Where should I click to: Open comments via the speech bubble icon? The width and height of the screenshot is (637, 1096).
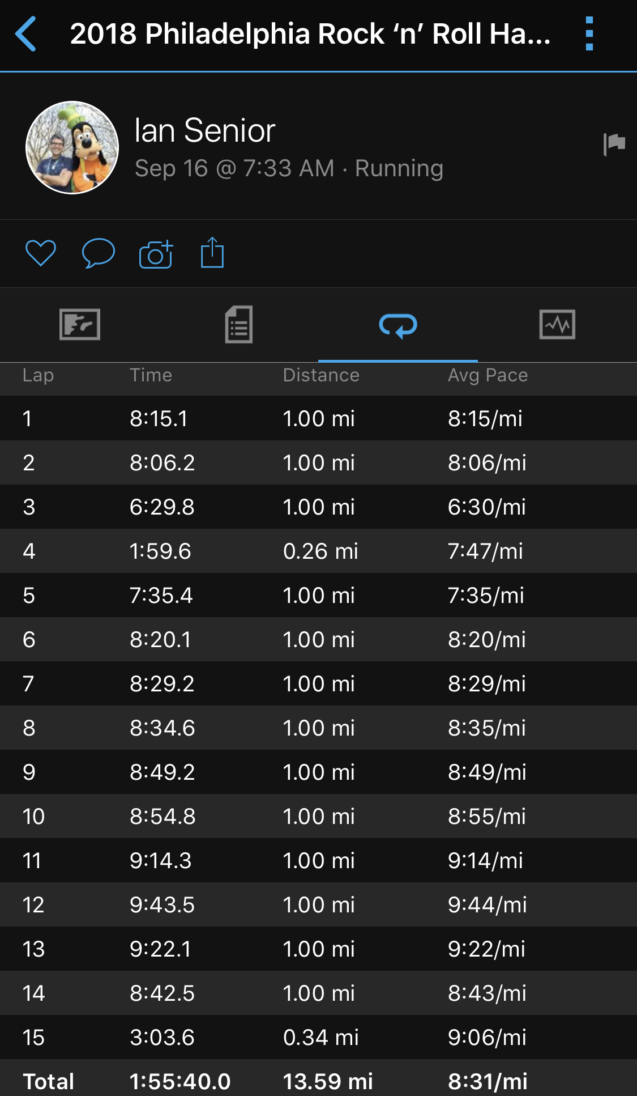click(99, 253)
